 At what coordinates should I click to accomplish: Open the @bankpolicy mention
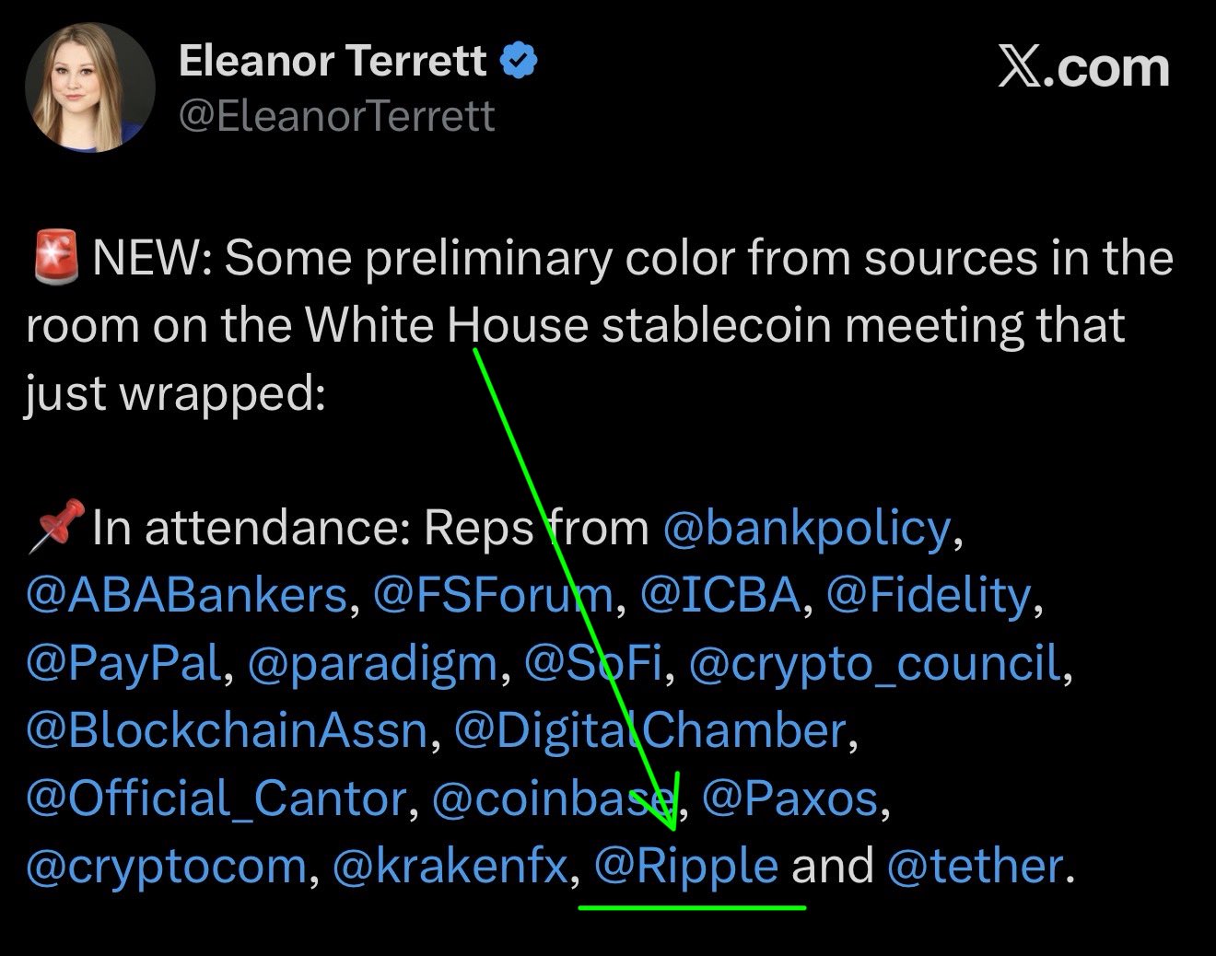pyautogui.click(x=806, y=529)
